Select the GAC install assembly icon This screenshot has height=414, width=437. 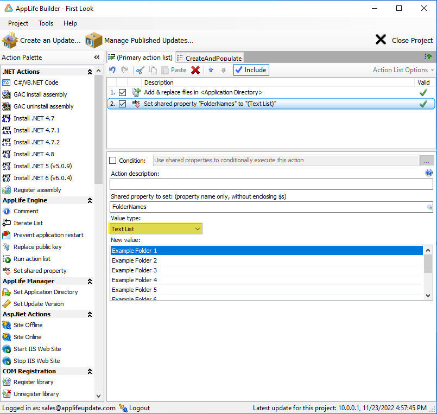coord(7,94)
